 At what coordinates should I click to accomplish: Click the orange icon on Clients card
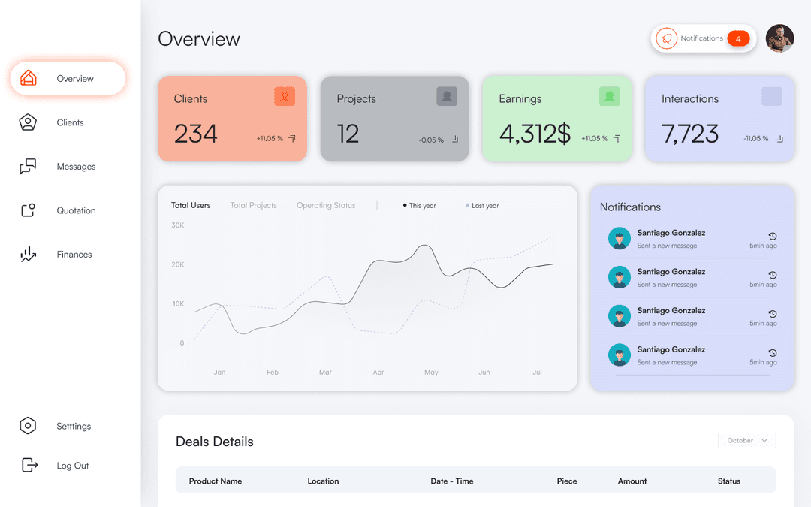click(285, 96)
